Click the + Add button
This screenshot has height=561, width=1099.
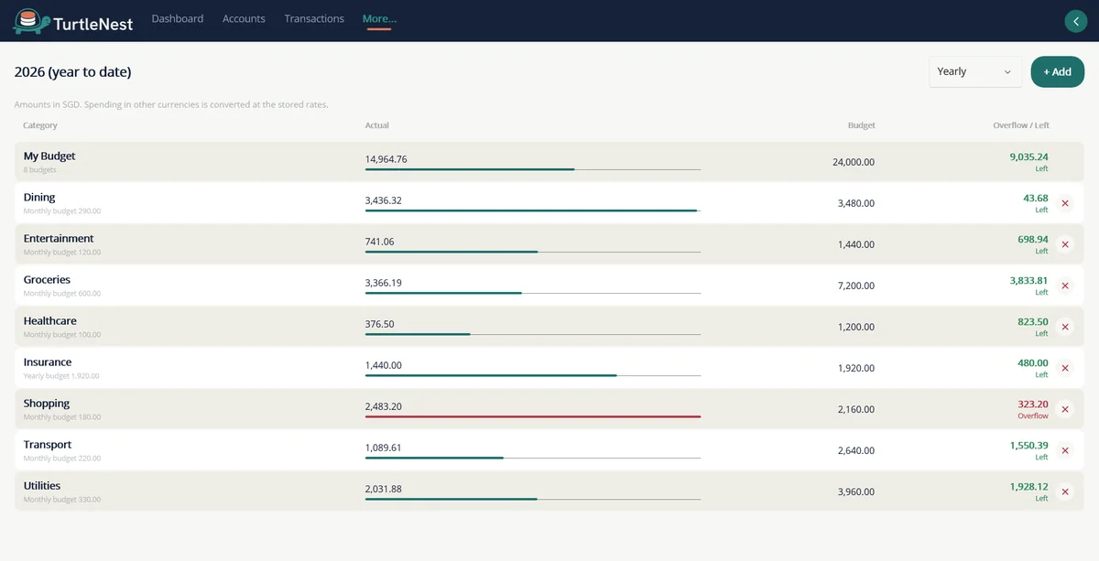pyautogui.click(x=1058, y=71)
